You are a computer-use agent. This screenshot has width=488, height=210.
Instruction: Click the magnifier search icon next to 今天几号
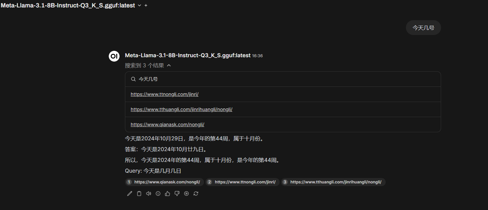pyautogui.click(x=133, y=79)
